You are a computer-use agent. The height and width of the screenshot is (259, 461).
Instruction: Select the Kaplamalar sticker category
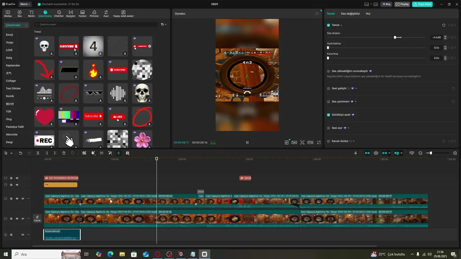(x=13, y=65)
